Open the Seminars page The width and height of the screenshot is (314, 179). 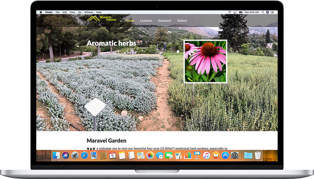(x=164, y=21)
